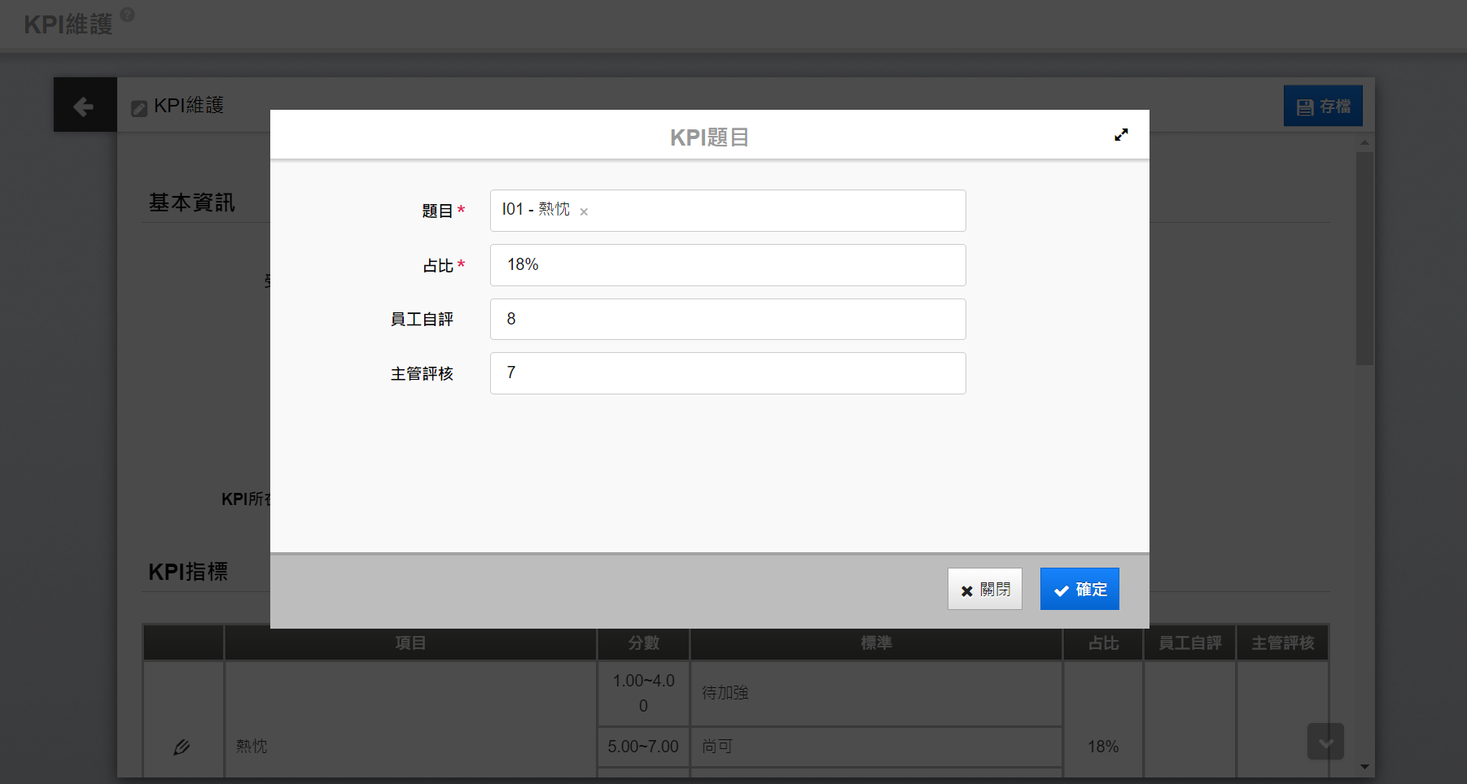Viewport: 1467px width, 784px height.
Task: Click the expand dialog arrows icon
Action: [x=1121, y=135]
